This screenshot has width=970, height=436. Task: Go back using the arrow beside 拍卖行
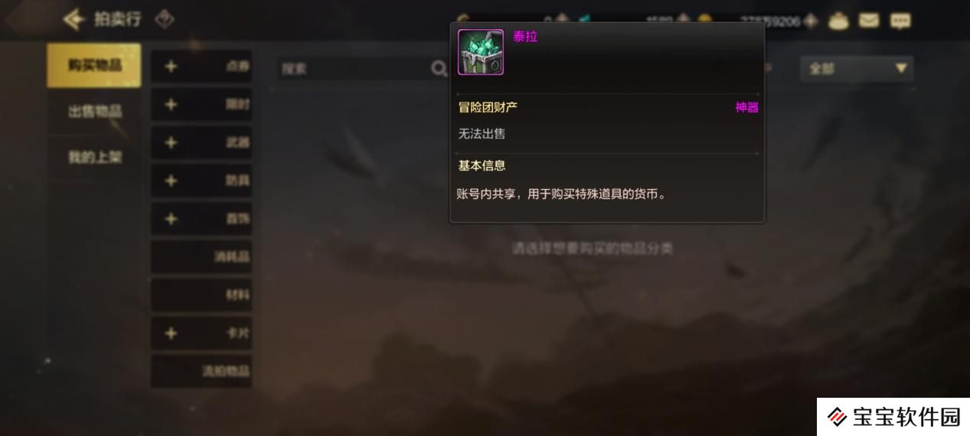pos(73,19)
